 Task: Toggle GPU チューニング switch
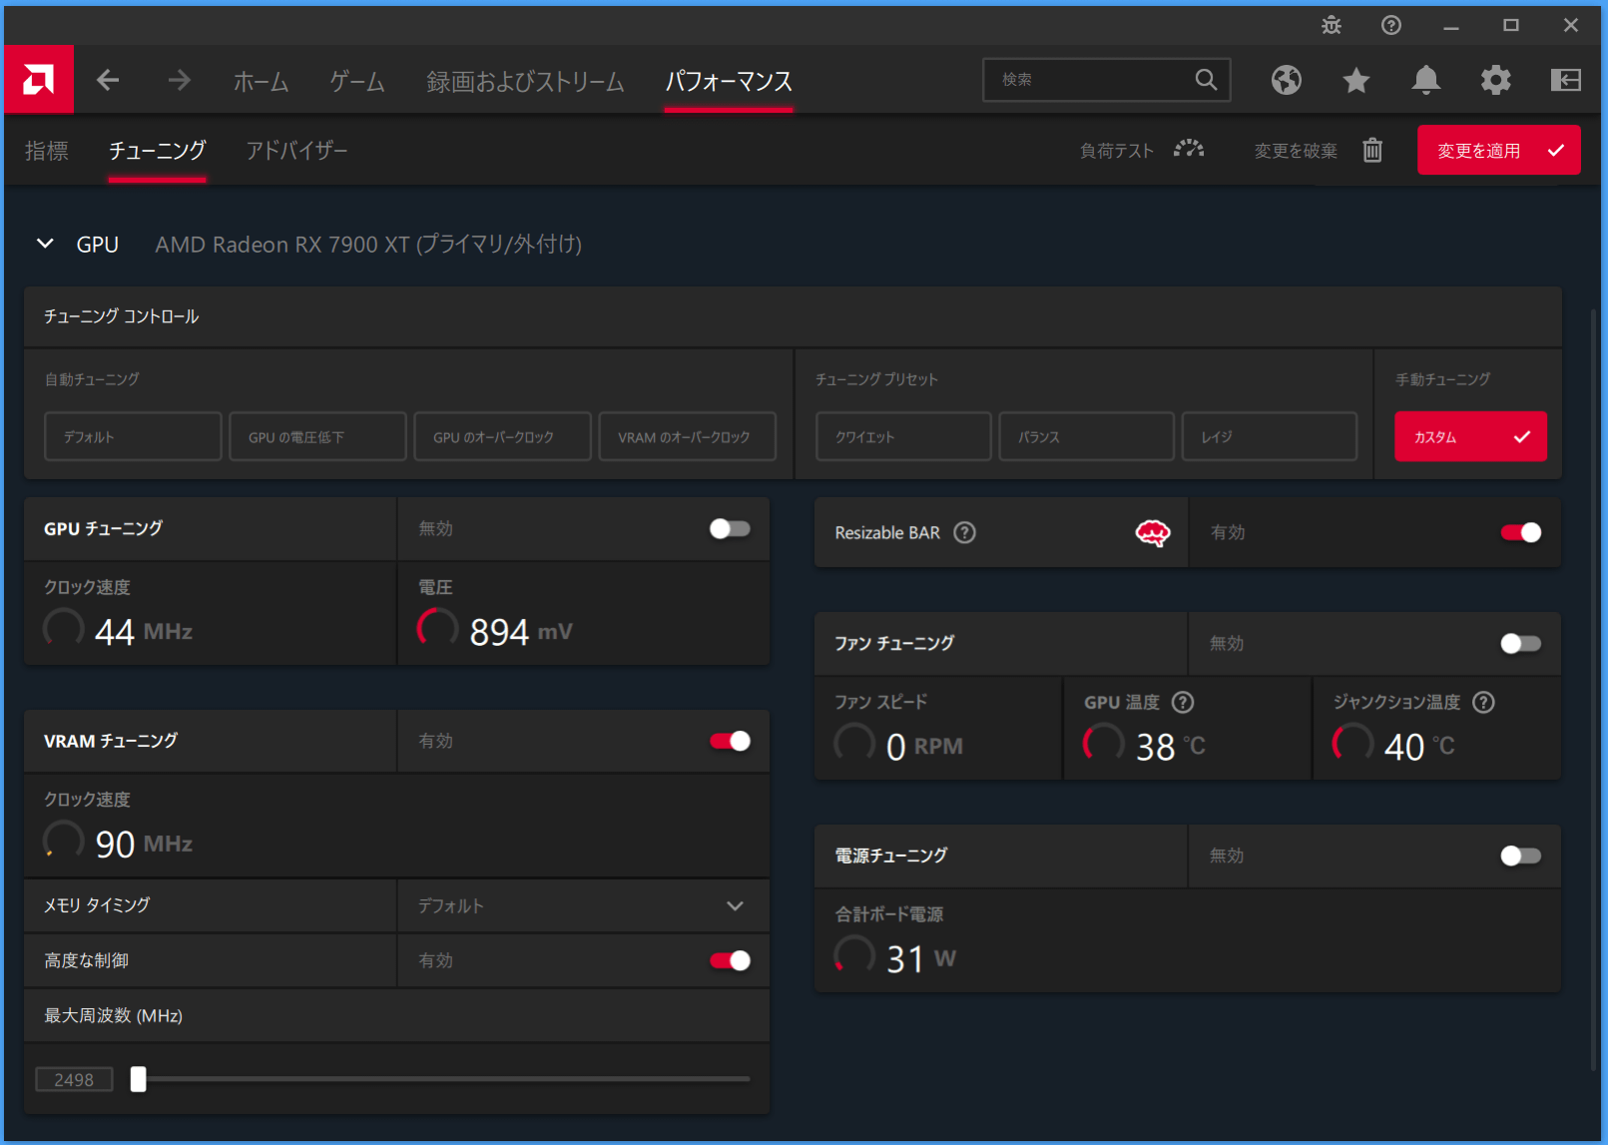click(730, 529)
